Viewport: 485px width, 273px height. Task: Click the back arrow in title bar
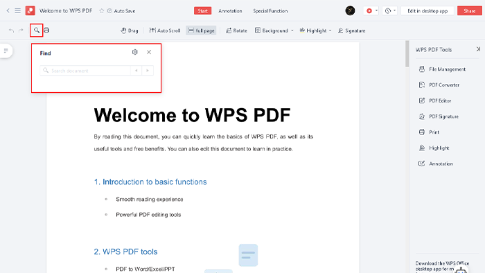point(8,11)
